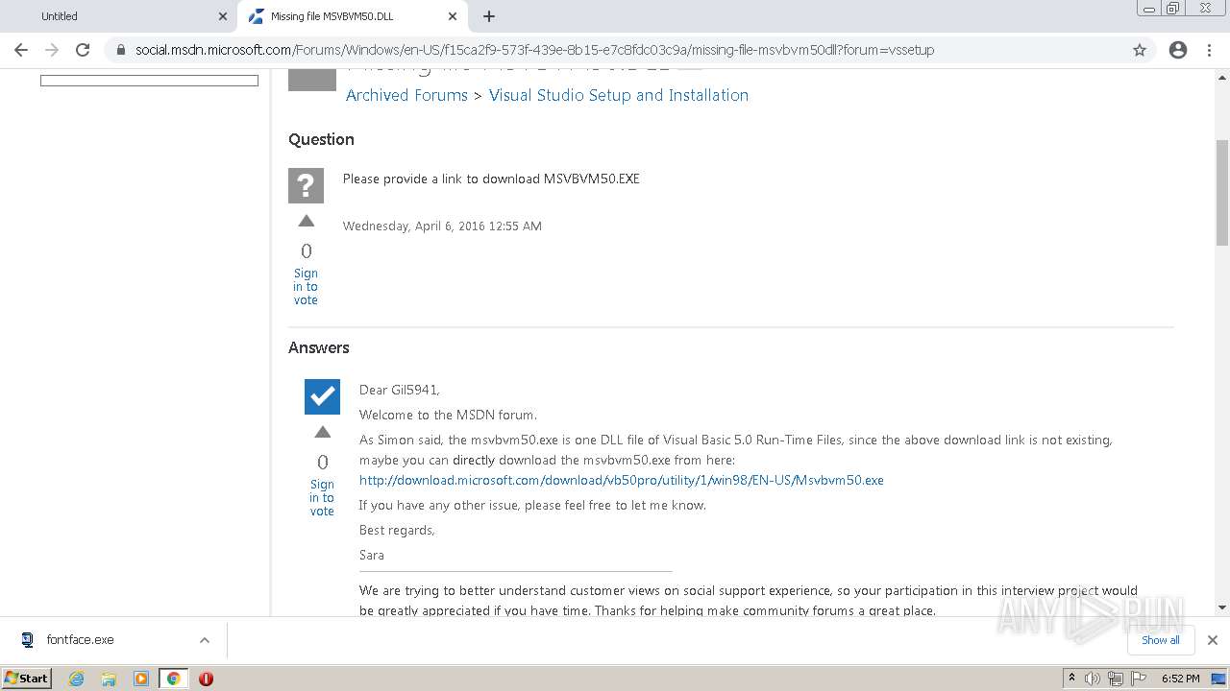
Task: Click the 'Dear Gil5941,' greeting text
Action: (400, 390)
